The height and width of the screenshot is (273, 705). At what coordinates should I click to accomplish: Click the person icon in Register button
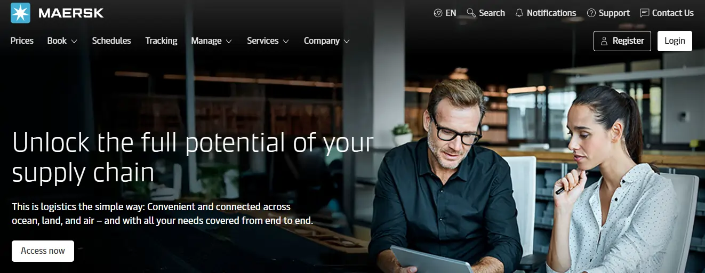[604, 41]
